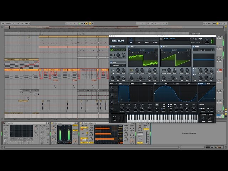228x171 pixels.
Task: Click the OSC B Detune knob
Action: coord(169,70)
